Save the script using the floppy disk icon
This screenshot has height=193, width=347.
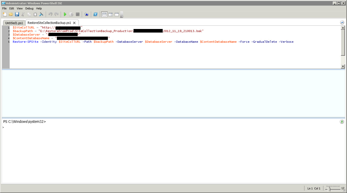(17, 14)
